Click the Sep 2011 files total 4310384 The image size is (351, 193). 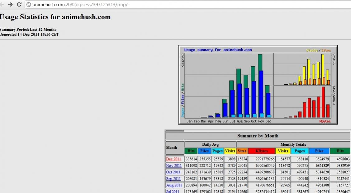coord(322,179)
